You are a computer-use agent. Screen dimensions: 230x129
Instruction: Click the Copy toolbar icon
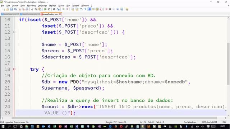[x=36, y=9]
